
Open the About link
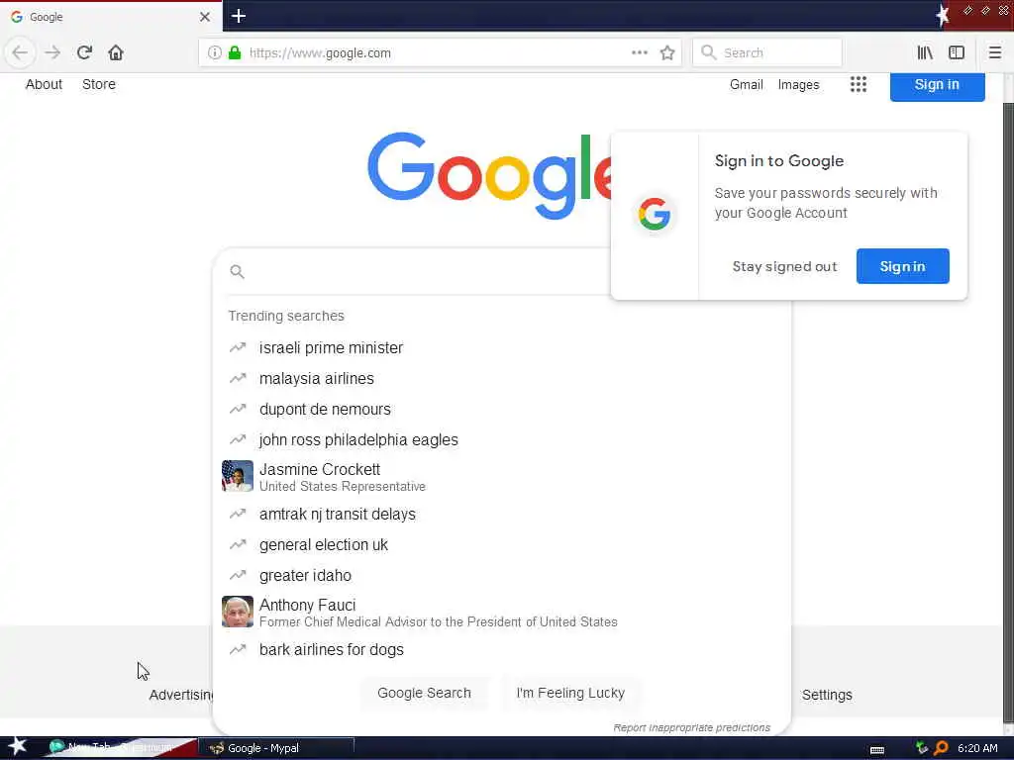[44, 84]
